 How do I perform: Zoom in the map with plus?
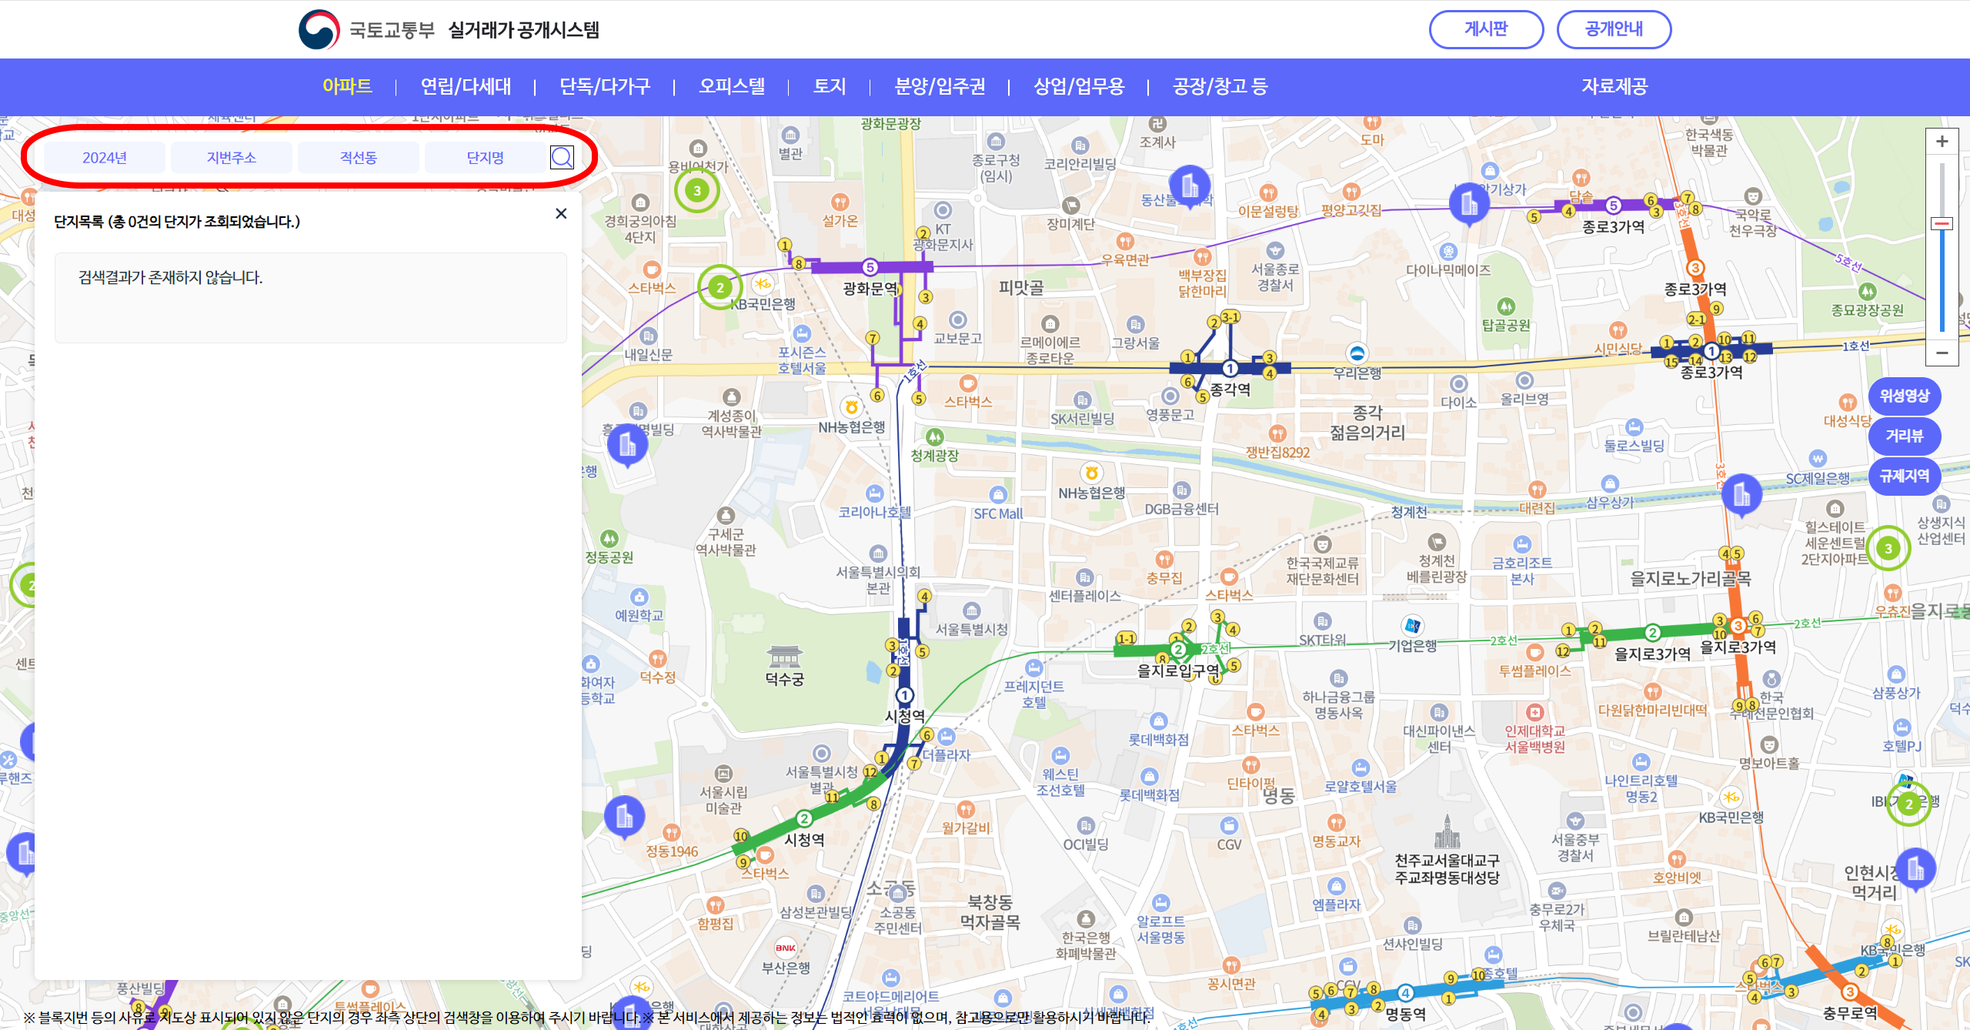[1942, 142]
